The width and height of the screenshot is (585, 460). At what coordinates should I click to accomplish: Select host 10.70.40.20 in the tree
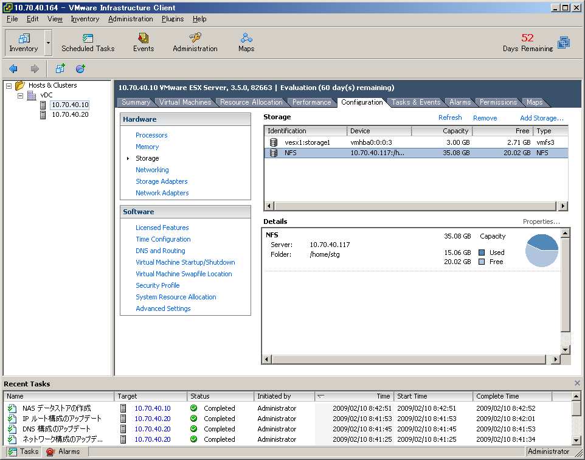click(70, 114)
